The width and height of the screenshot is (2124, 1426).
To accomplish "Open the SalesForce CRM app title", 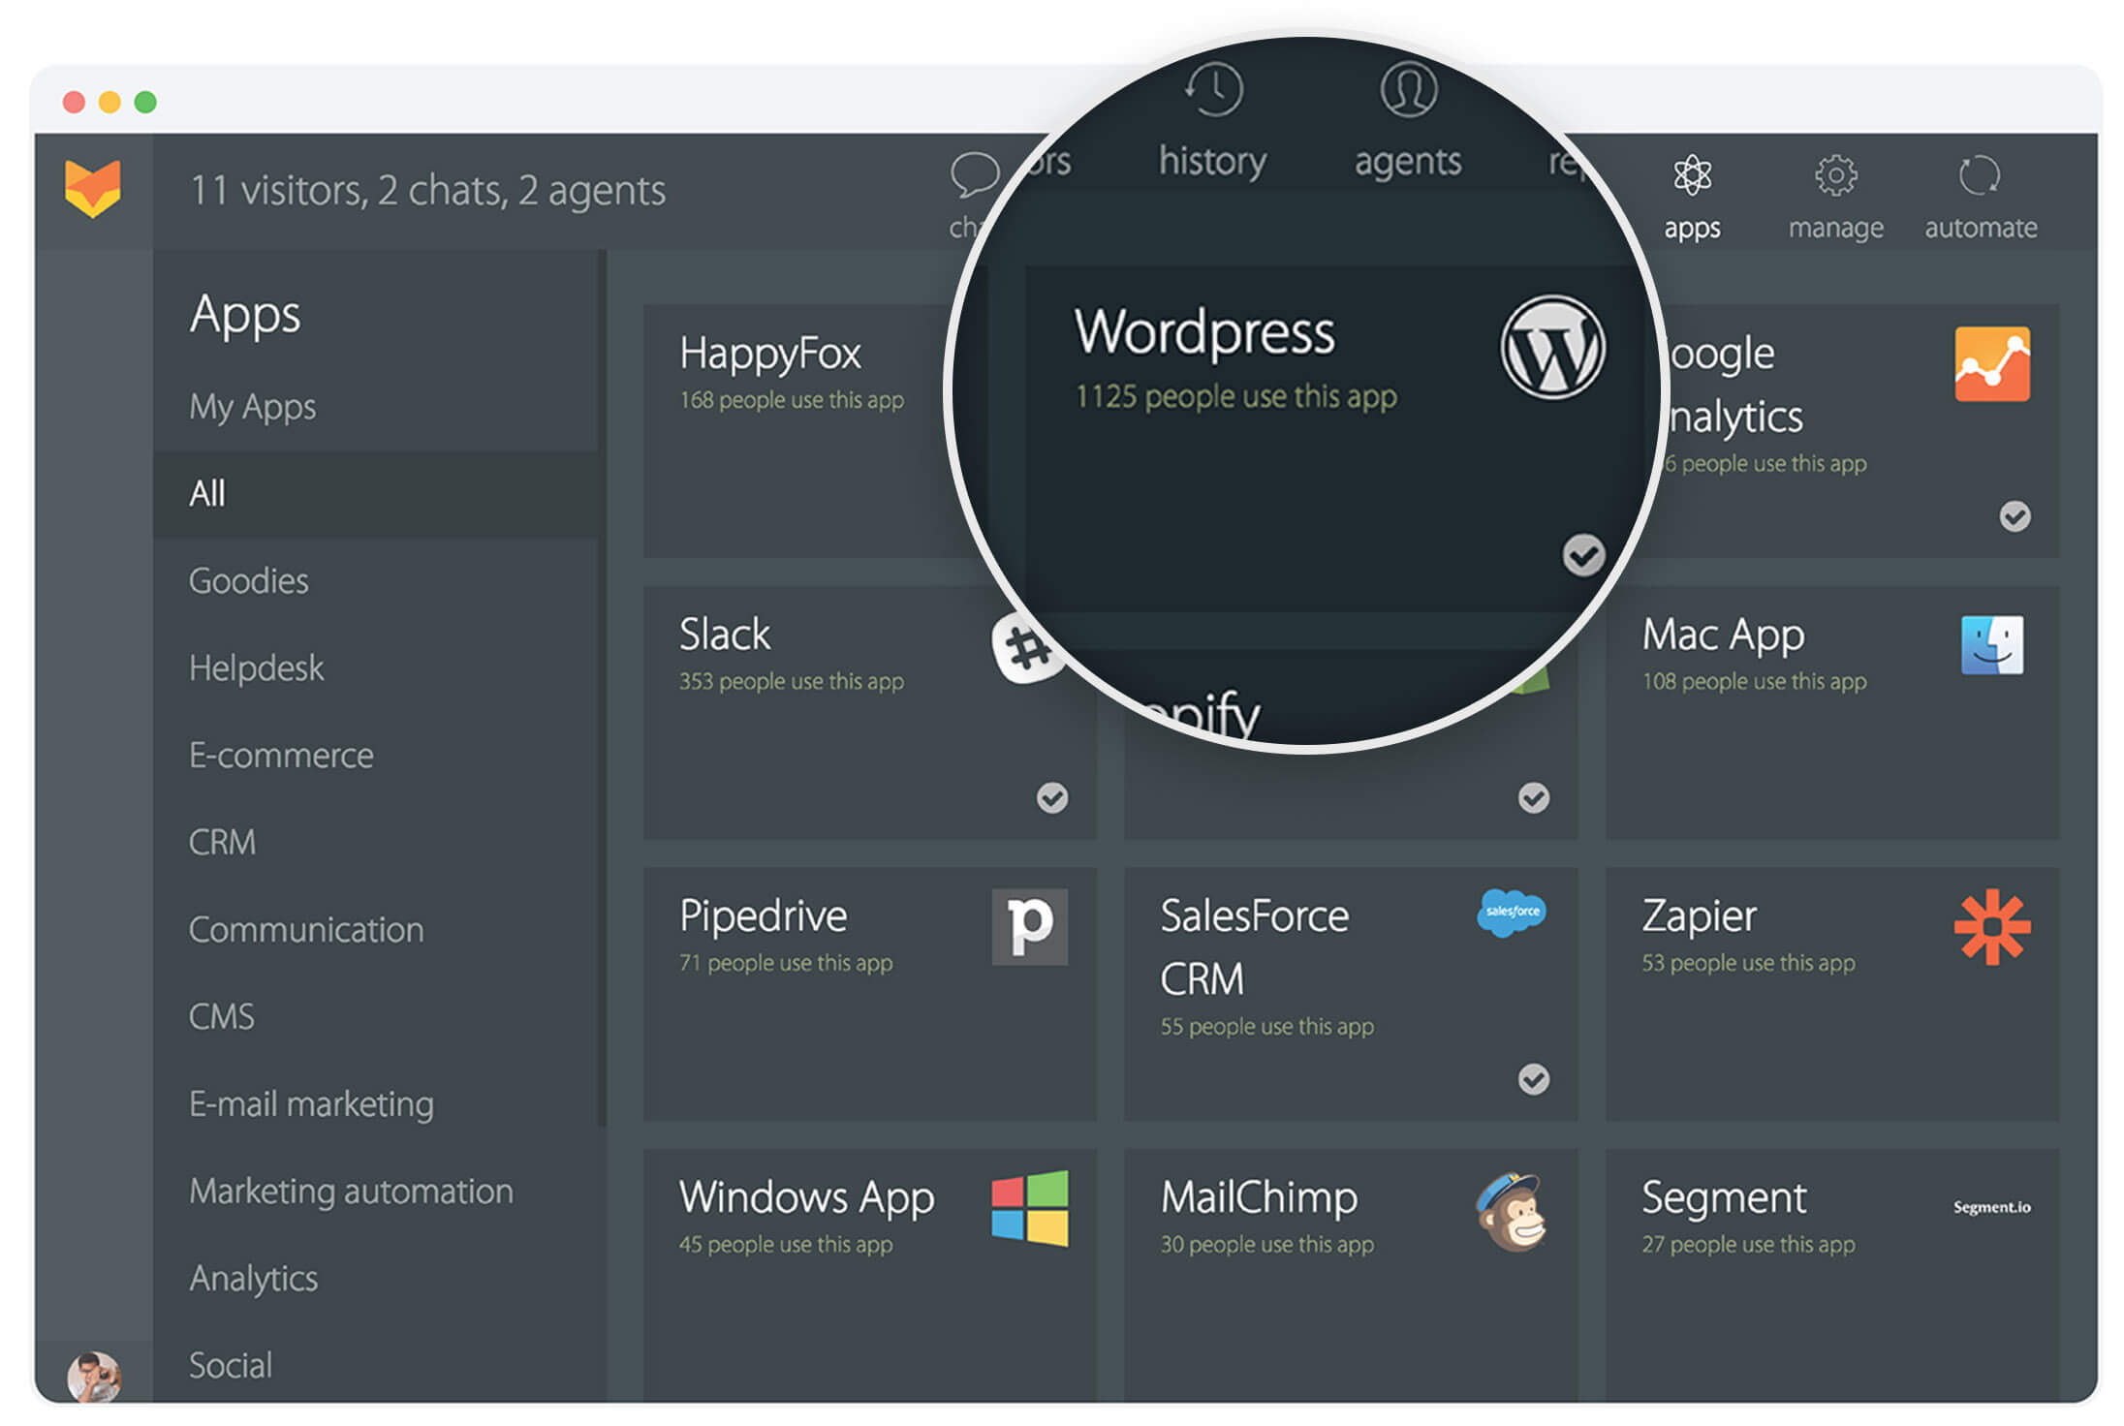I will pos(1255,948).
